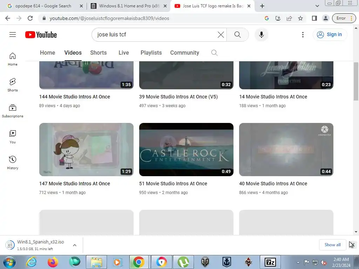Open Home in the left sidebar
Image resolution: width=359 pixels, height=269 pixels.
click(13, 59)
